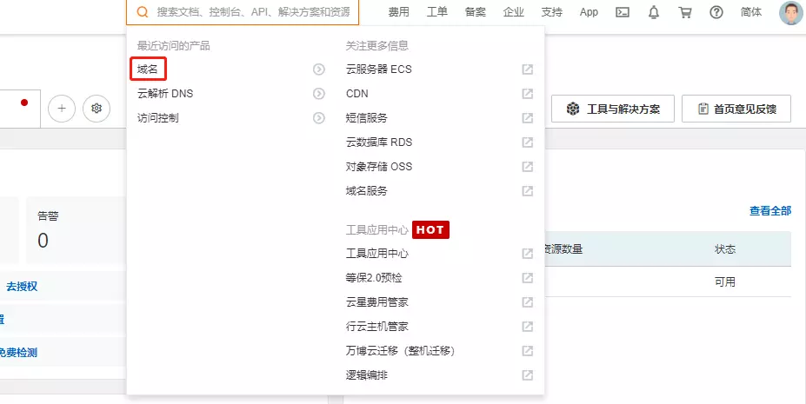Select 云服务器 ECS from the list
This screenshot has width=806, height=404.
click(378, 70)
